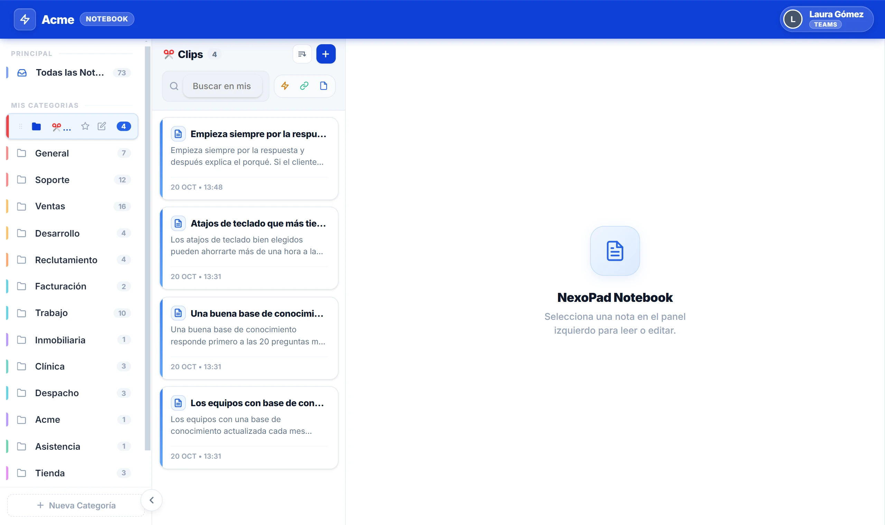Click the NOTEBOOK badge in header

[107, 19]
